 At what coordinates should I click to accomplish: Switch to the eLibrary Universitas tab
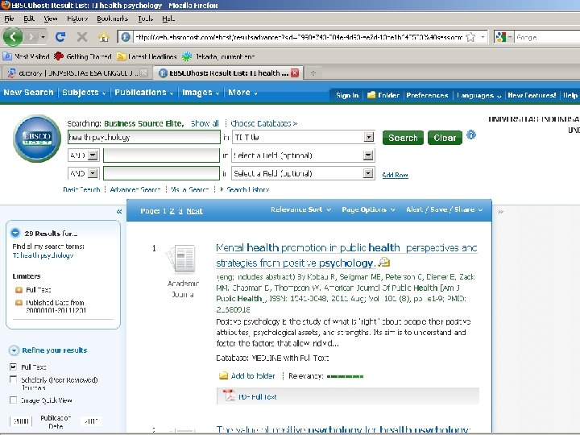pos(76,72)
